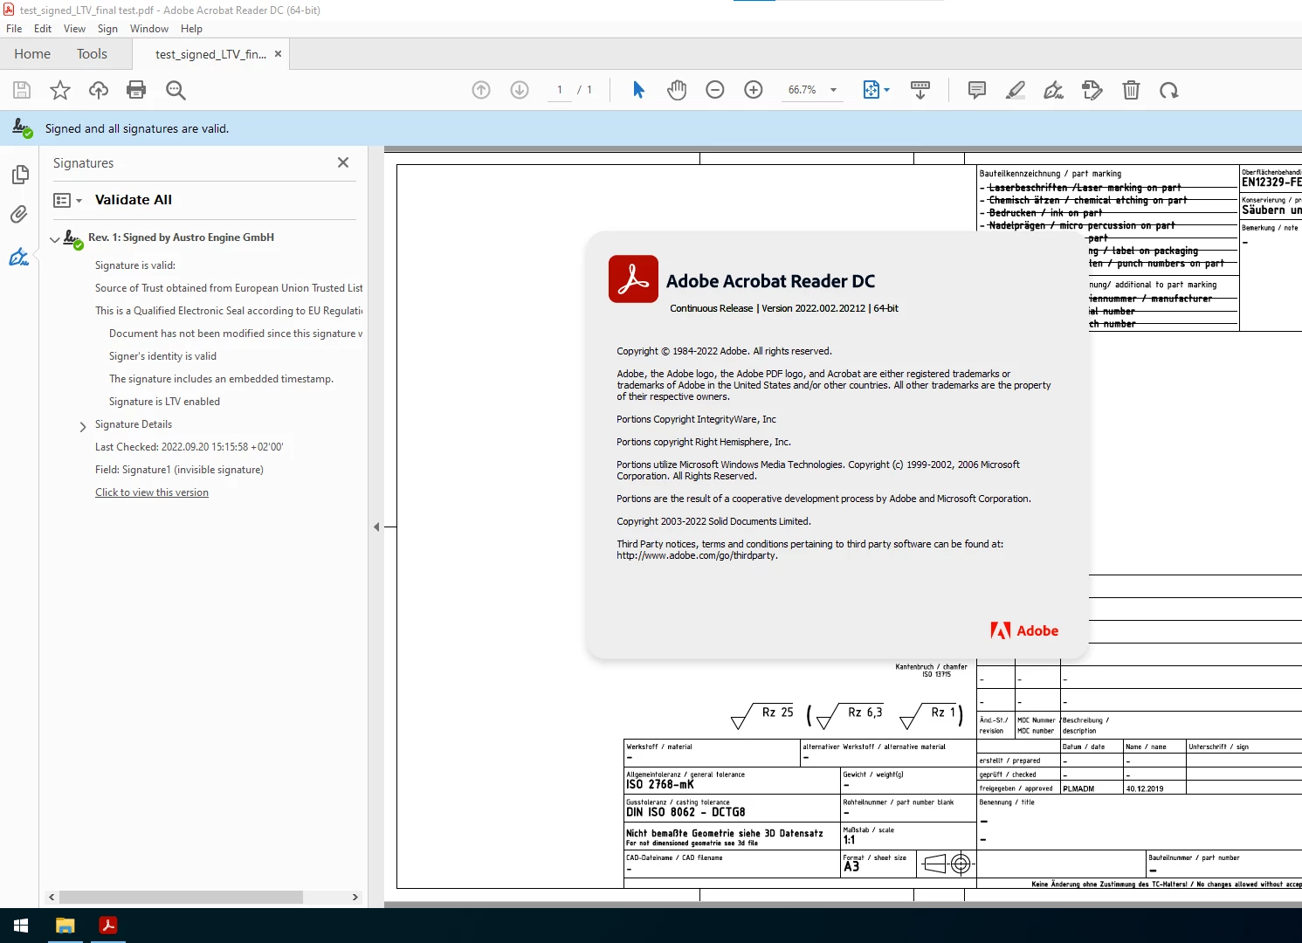Open the View menu
Screen dimensions: 1302x943
pos(75,29)
